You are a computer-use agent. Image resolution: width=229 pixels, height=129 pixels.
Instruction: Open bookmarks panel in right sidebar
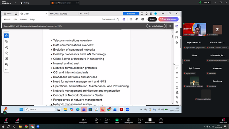[177, 37]
